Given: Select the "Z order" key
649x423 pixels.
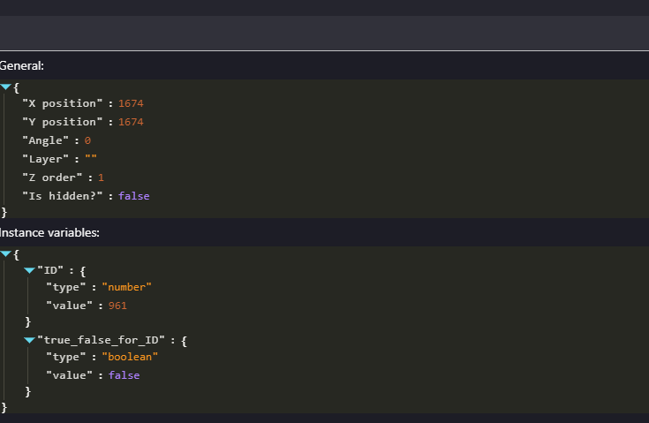Looking at the screenshot, I should pyautogui.click(x=52, y=178).
